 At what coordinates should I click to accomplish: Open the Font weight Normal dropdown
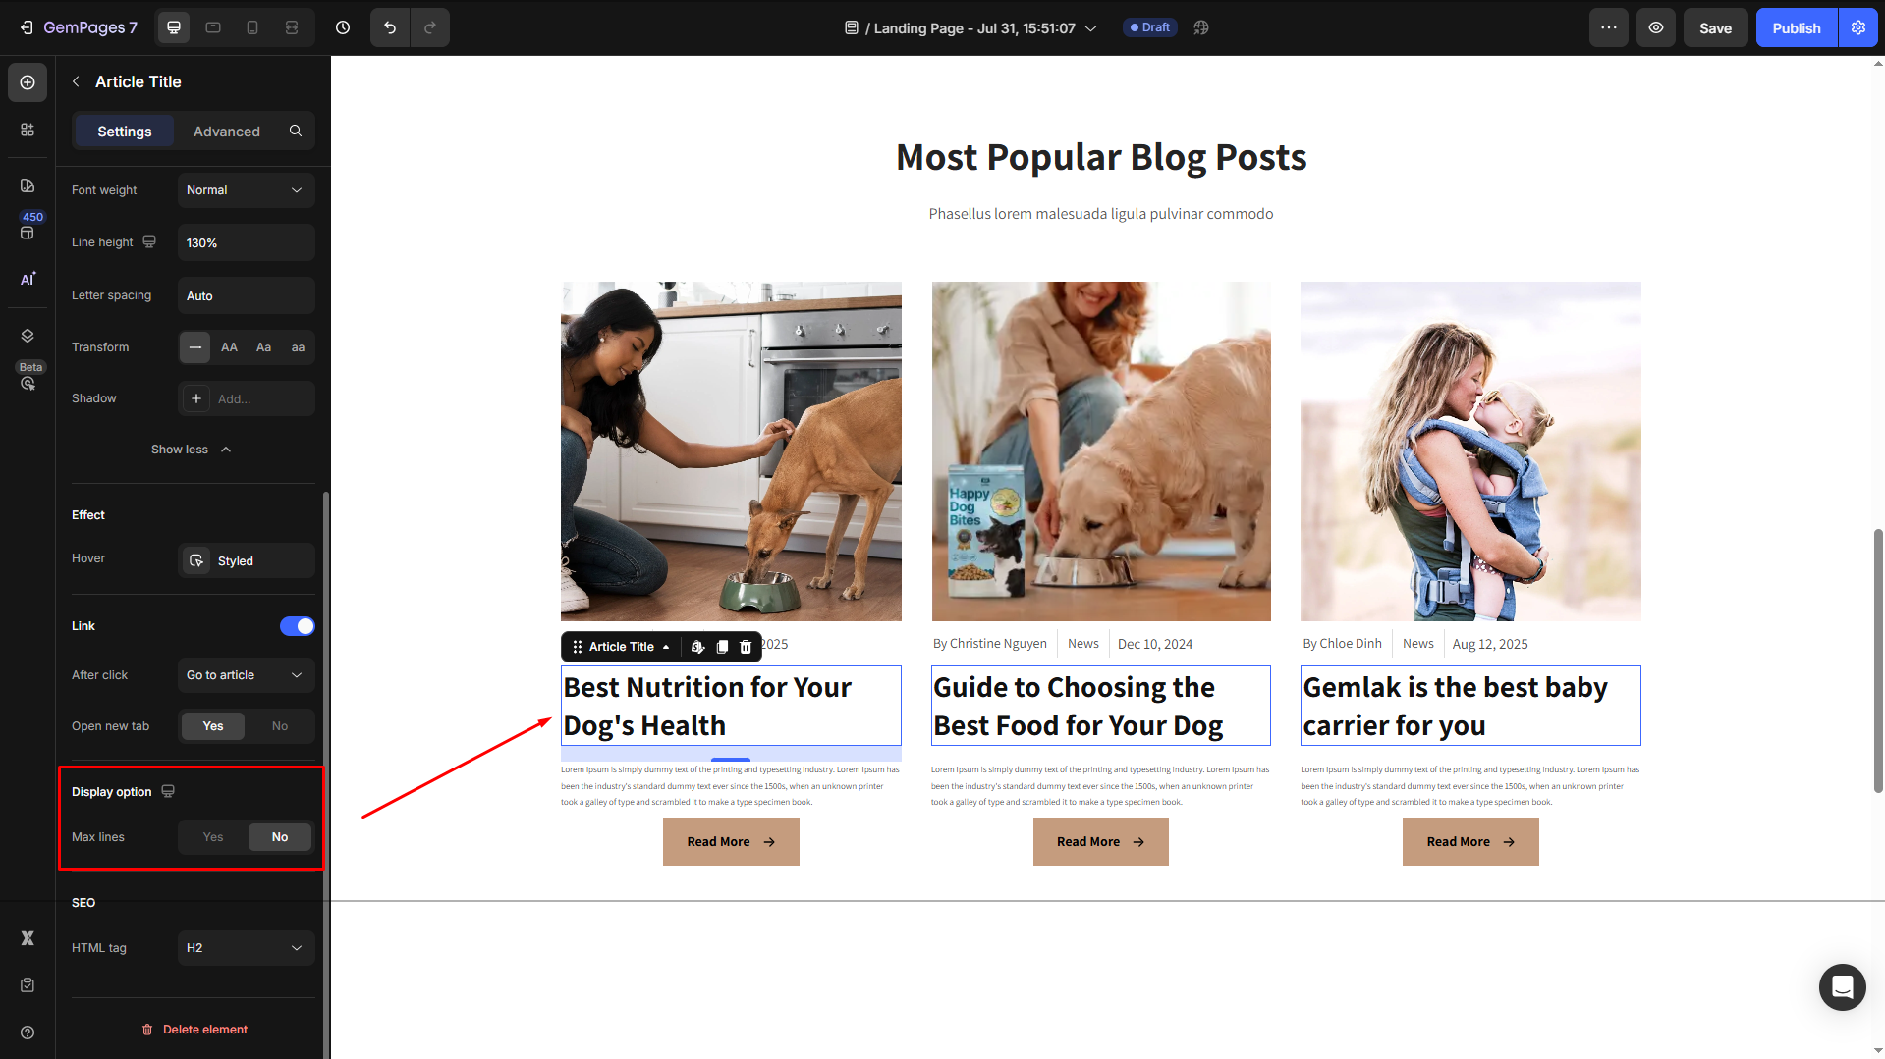[x=247, y=190]
